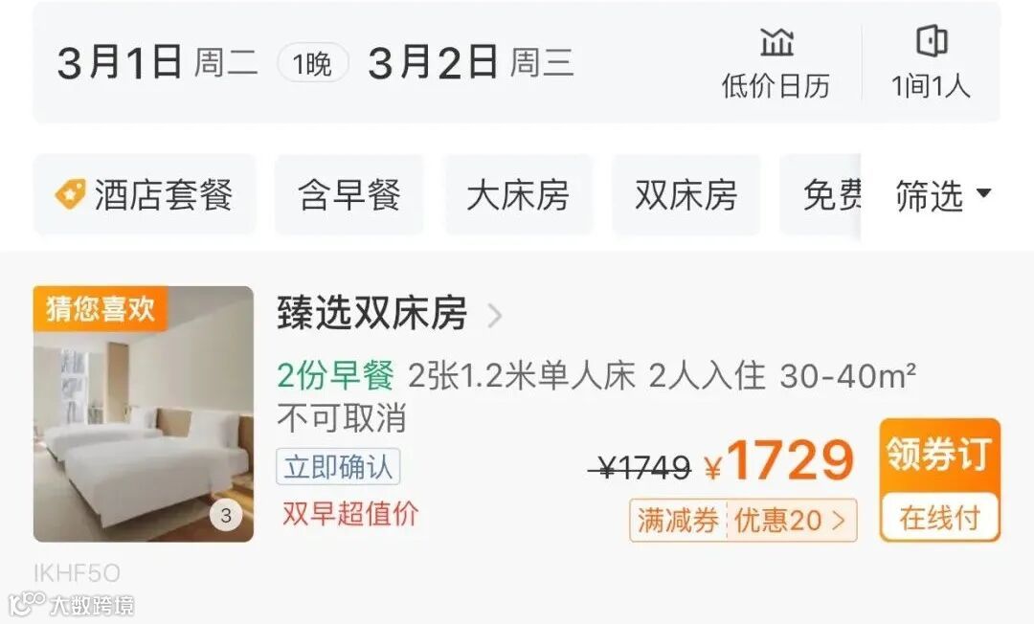The height and width of the screenshot is (624, 1034).
Task: Open photo count badge showing 3
Action: click(x=226, y=515)
